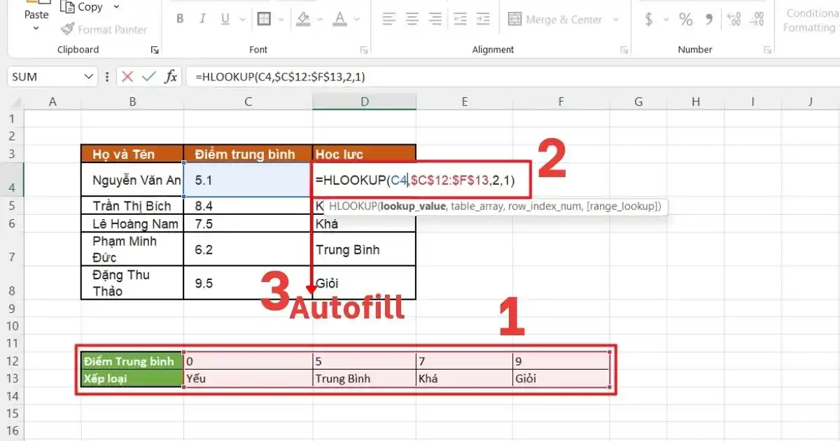Screen dimensions: 840x441
Task: Open Clipboard group dialog launcher
Action: [154, 50]
